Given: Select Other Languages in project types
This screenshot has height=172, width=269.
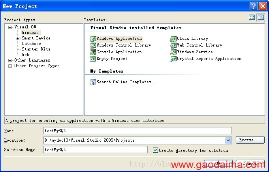Looking at the screenshot, I should click(32, 60).
